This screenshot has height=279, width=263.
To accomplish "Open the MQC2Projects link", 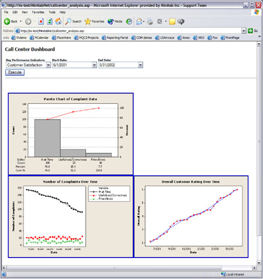I will coord(86,38).
